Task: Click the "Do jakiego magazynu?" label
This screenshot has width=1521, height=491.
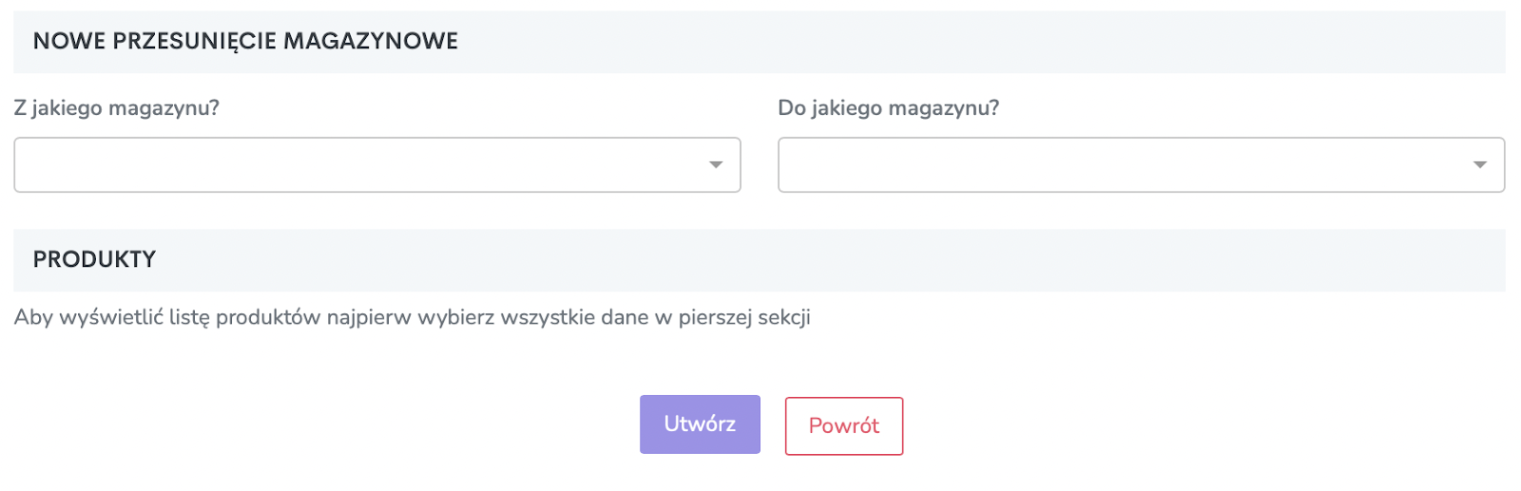Action: [889, 108]
